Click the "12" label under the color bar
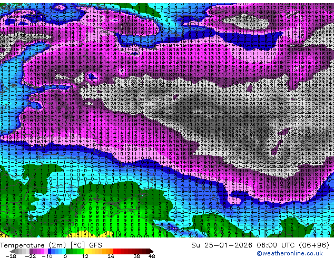334x258 pixels. click(x=85, y=256)
